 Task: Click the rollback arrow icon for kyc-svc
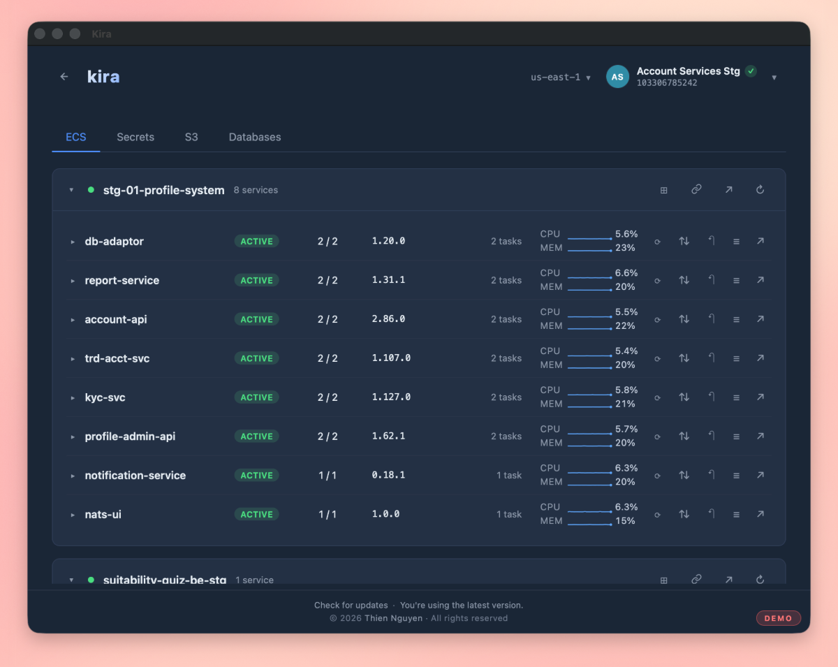click(711, 397)
